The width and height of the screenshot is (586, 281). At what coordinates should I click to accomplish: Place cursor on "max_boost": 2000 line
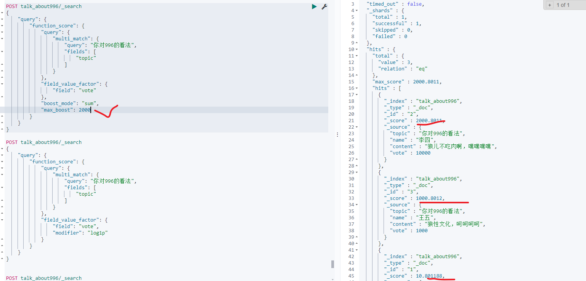click(66, 110)
